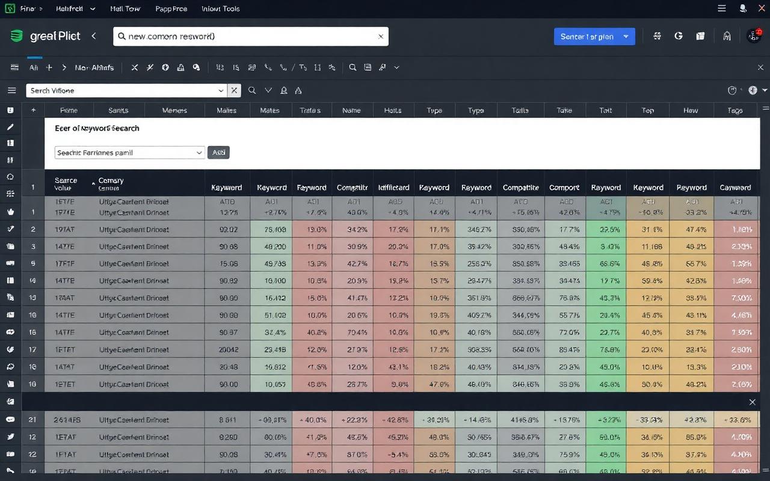
Task: Click the magnifier icon in the toolbar row
Action: click(353, 68)
